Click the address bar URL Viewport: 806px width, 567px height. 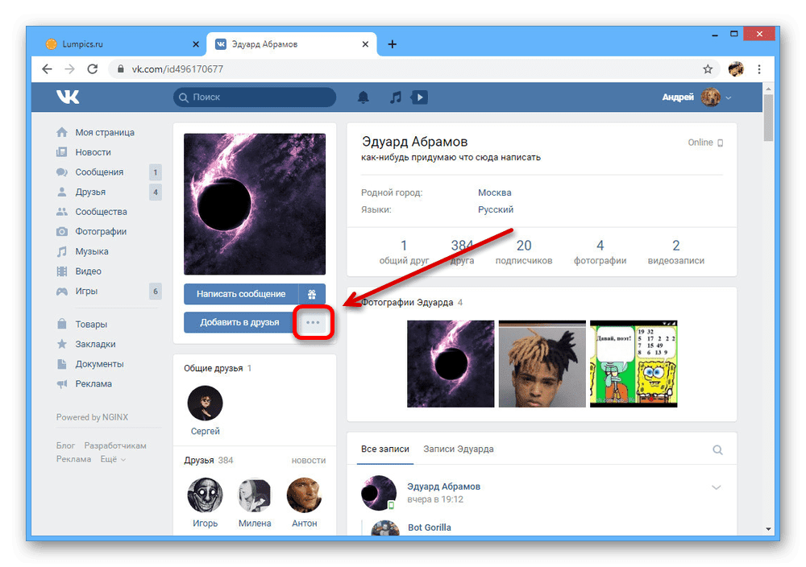177,68
